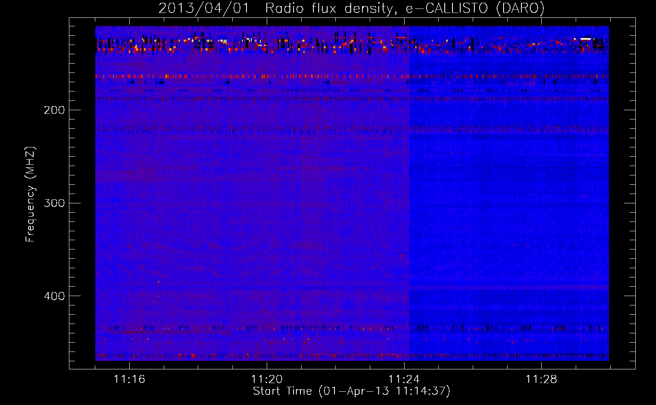This screenshot has width=656, height=405.
Task: Click the 11:20 time tick label
Action: click(x=267, y=379)
